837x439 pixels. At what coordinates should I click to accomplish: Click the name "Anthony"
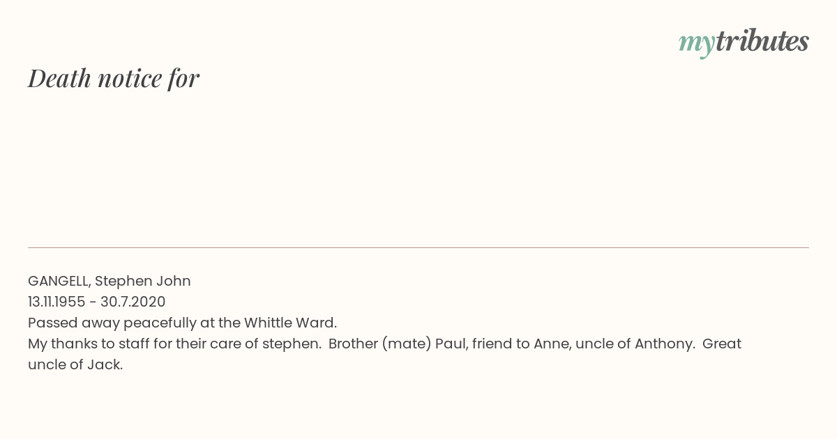pyautogui.click(x=665, y=344)
